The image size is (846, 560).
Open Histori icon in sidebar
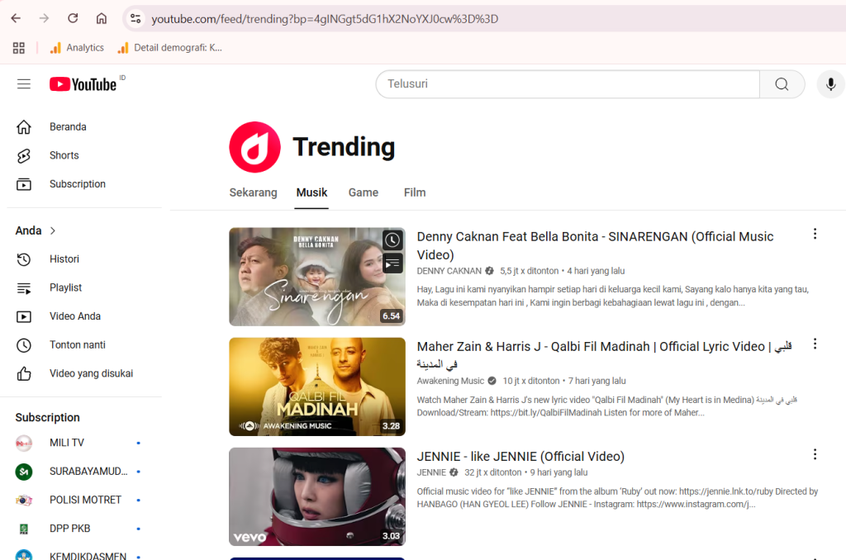click(24, 259)
